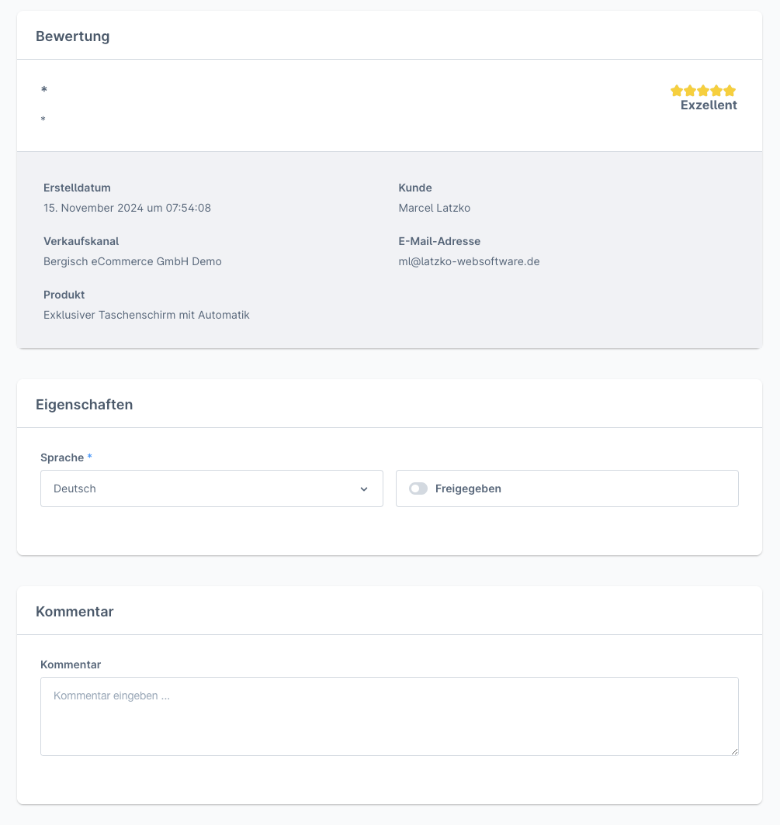The width and height of the screenshot is (780, 825).
Task: Click the Kommentar card heading
Action: pos(75,612)
